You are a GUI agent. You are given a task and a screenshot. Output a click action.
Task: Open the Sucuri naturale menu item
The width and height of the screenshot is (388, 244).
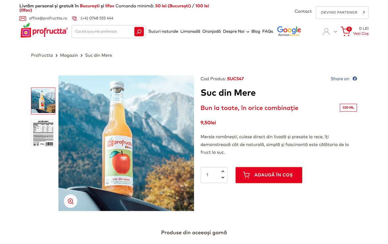pyautogui.click(x=163, y=31)
